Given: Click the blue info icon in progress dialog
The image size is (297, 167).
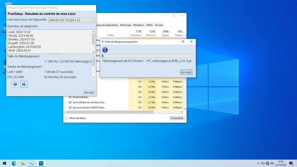Looking at the screenshot, I should (105, 50).
